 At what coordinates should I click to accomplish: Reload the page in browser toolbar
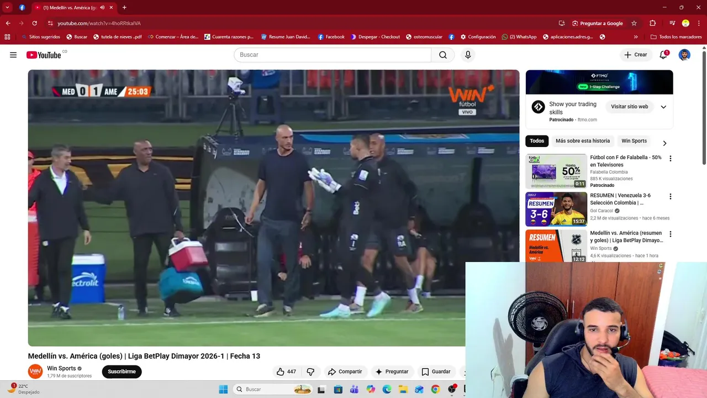click(x=34, y=23)
